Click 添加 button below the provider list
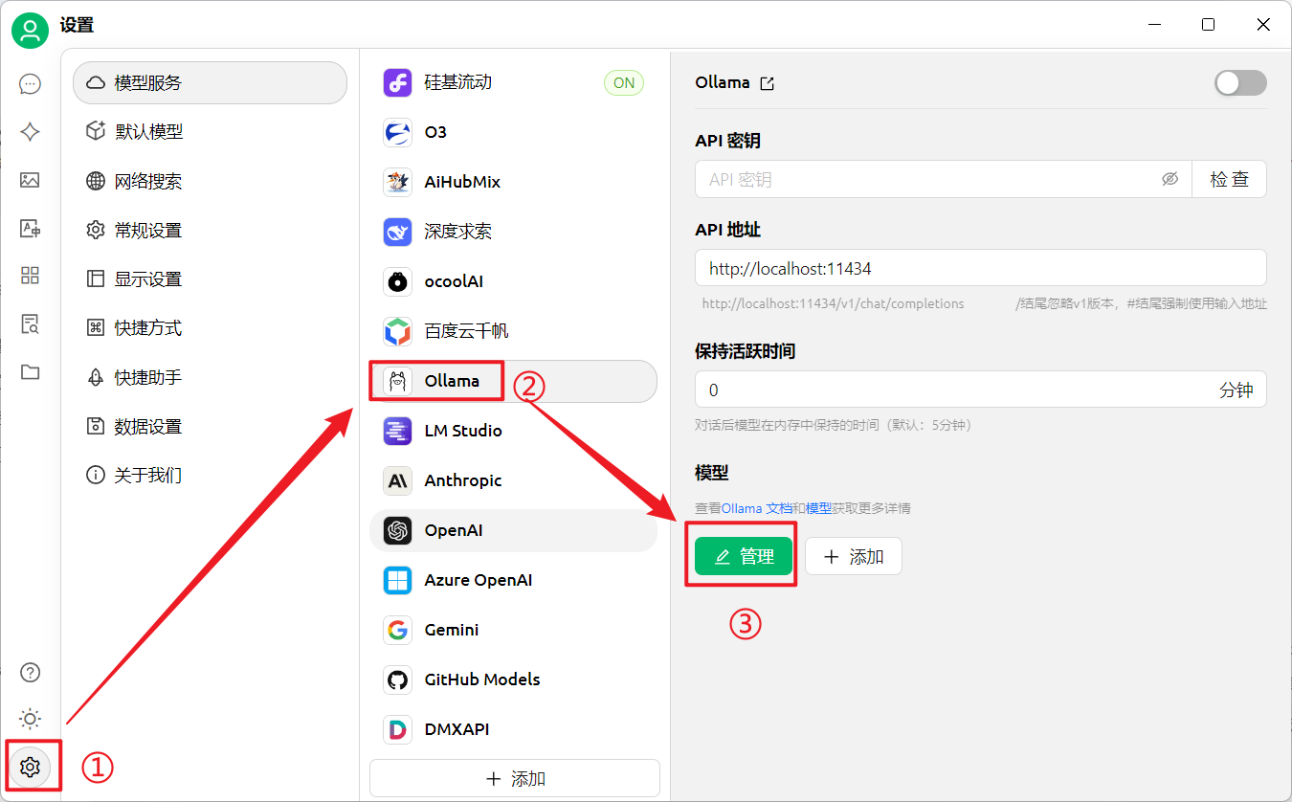1292x802 pixels. coord(515,778)
